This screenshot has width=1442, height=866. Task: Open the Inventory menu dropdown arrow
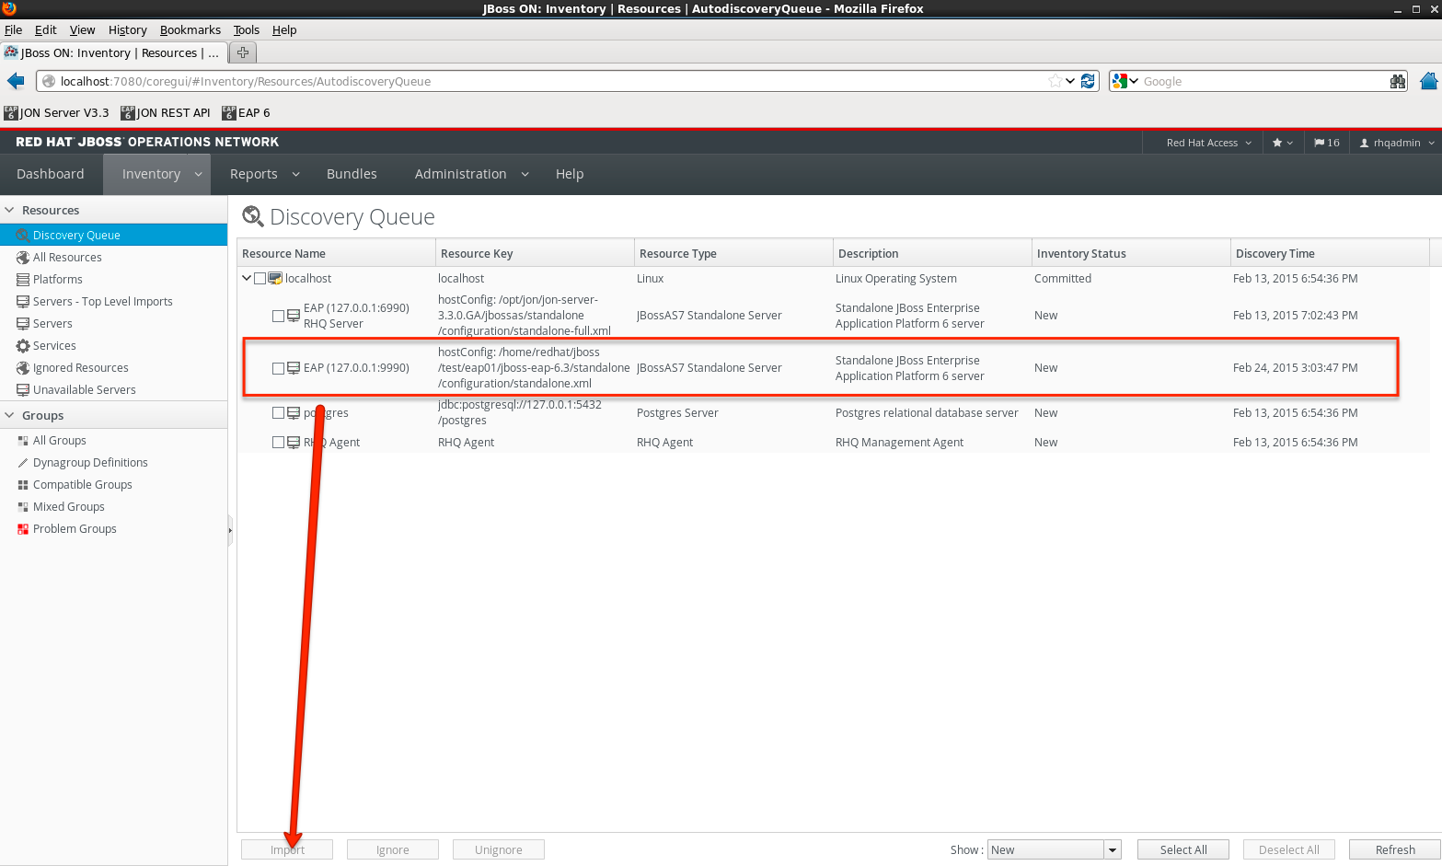[x=198, y=174]
